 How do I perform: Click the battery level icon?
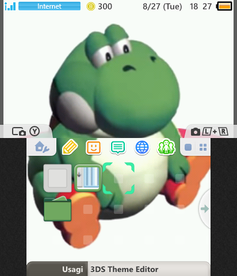(x=224, y=6)
